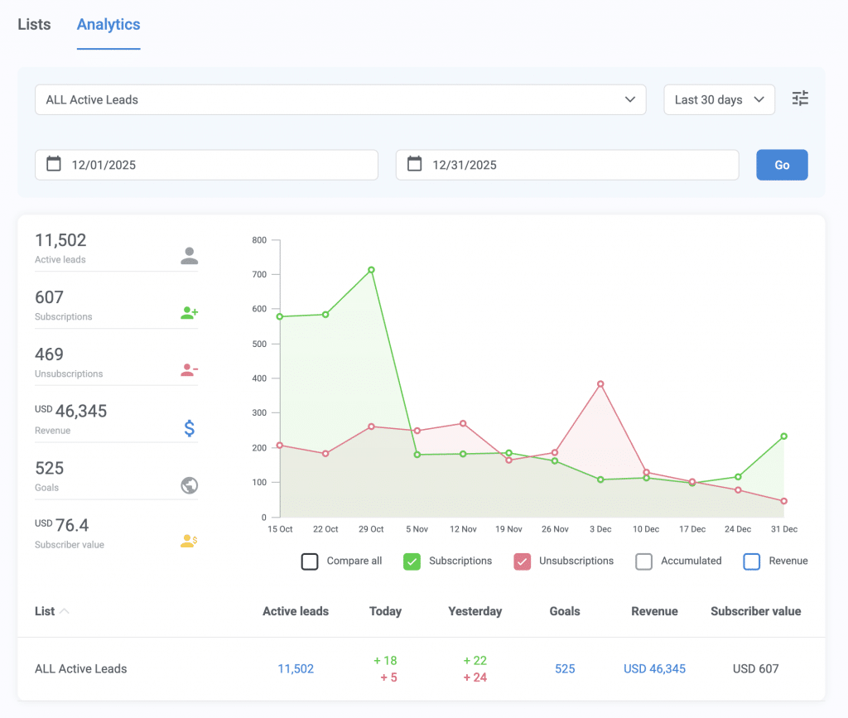Screen dimensions: 848x718
Task: Select the Analytics tab
Action: [108, 24]
